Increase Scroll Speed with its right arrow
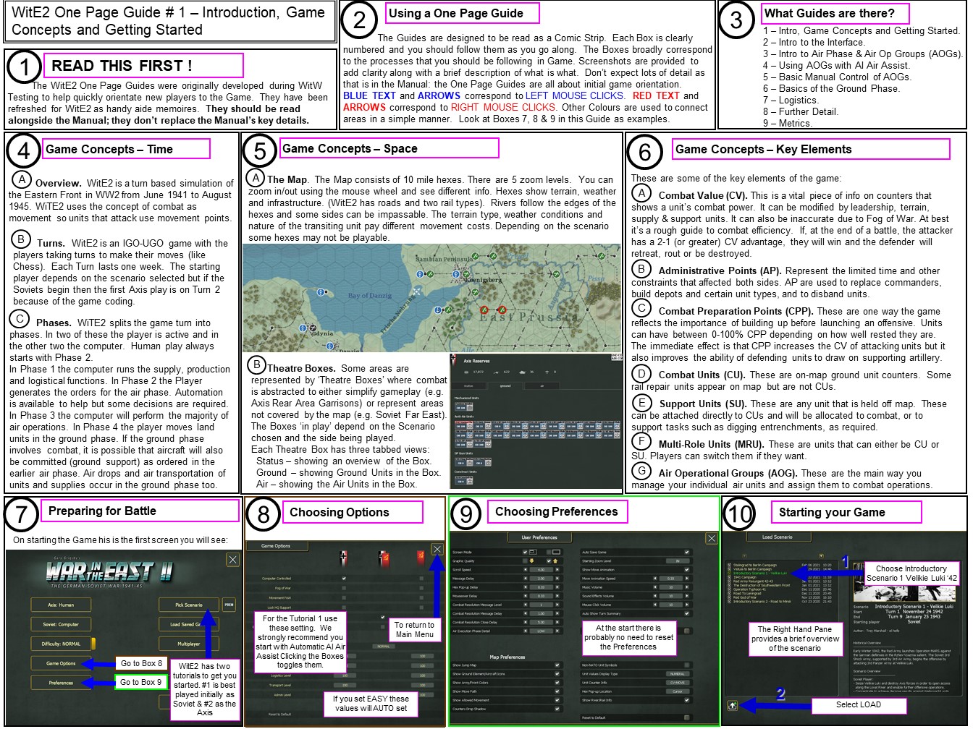 (x=557, y=569)
